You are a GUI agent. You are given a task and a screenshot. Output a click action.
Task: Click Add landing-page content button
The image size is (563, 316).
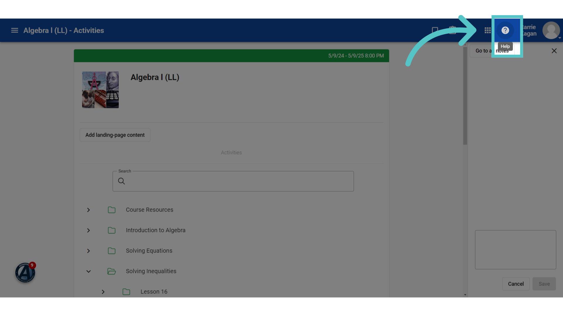click(x=115, y=135)
